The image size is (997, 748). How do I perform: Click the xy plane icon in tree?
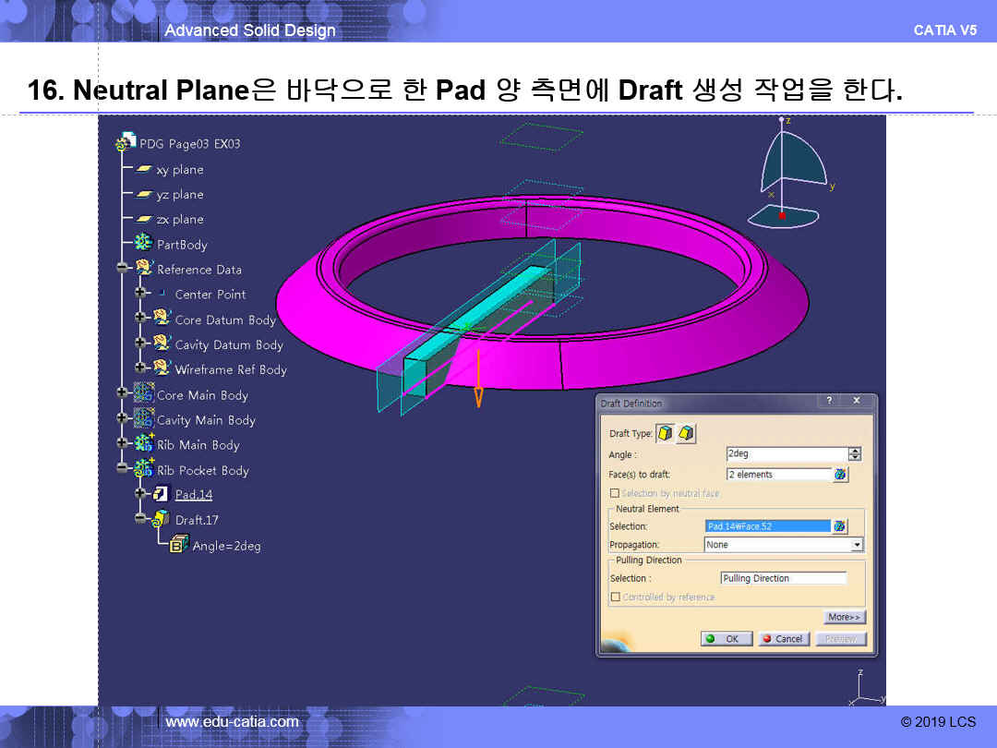point(143,170)
